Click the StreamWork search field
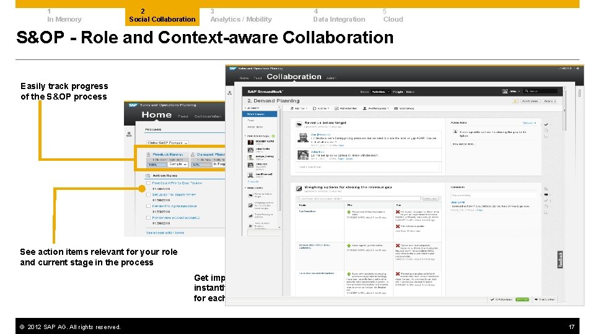The width and height of the screenshot is (595, 334). pyautogui.click(x=540, y=92)
